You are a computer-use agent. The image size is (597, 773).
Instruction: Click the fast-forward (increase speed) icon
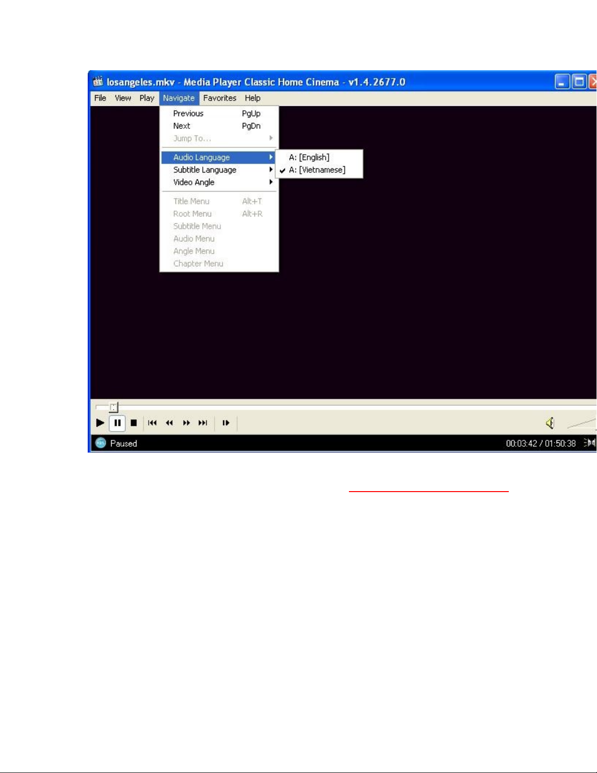pyautogui.click(x=186, y=423)
